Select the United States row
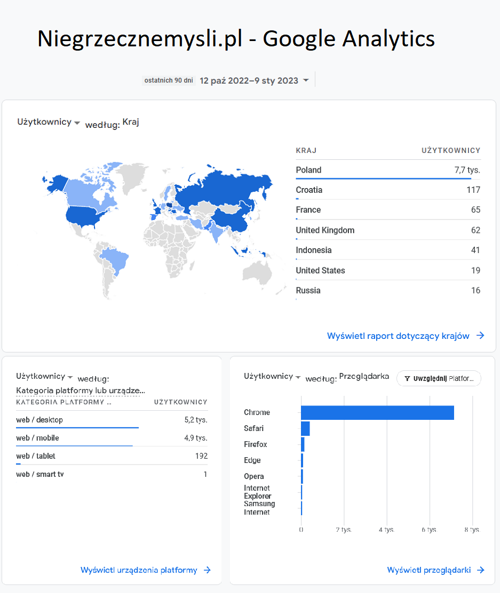Screen dimensions: 500x593 coord(388,271)
